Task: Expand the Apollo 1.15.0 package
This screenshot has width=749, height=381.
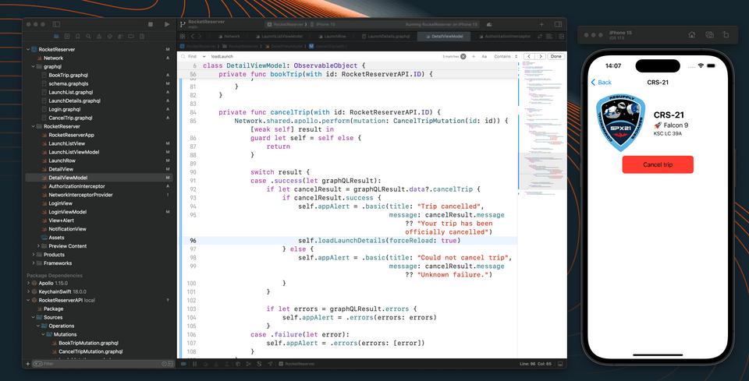Action: [x=28, y=284]
